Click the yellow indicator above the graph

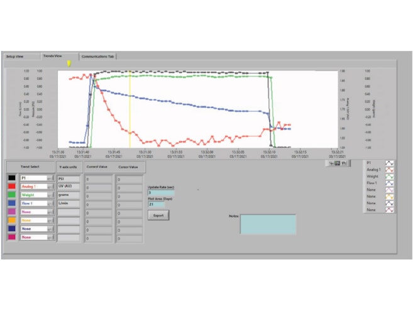tap(69, 63)
